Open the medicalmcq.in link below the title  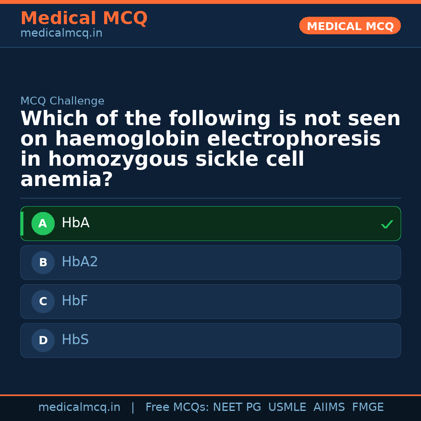[x=61, y=34]
